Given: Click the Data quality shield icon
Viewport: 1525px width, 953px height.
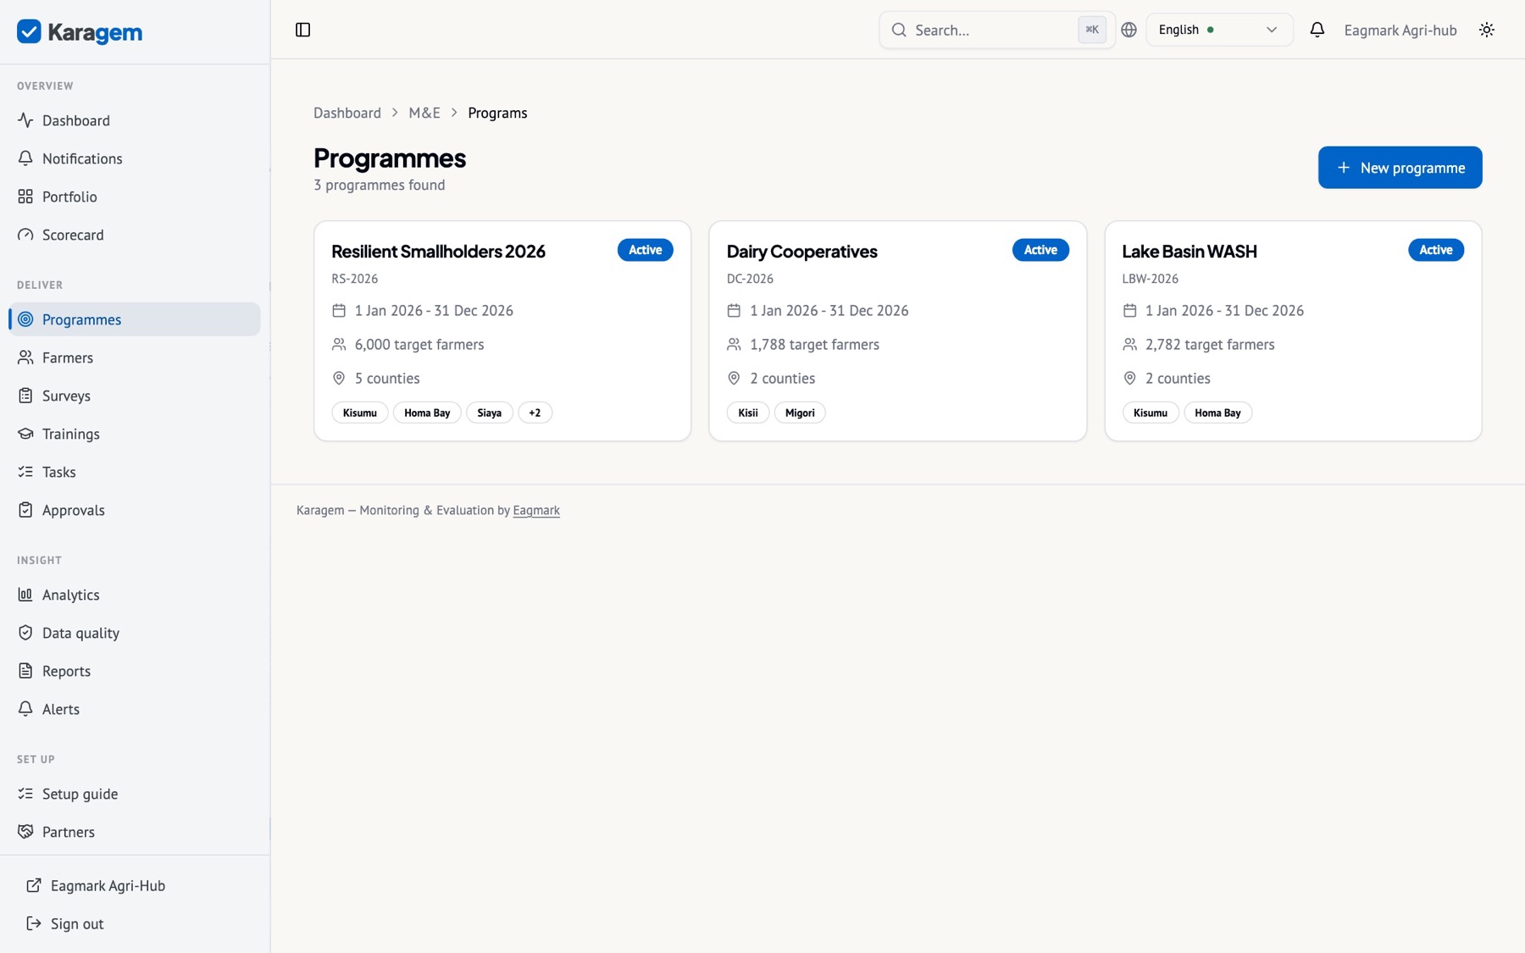Looking at the screenshot, I should 25,633.
